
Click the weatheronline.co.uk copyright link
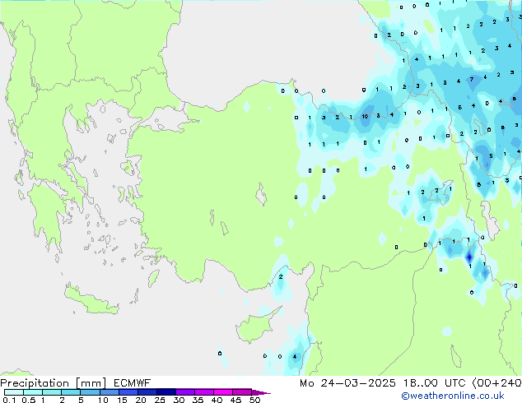[x=453, y=396]
